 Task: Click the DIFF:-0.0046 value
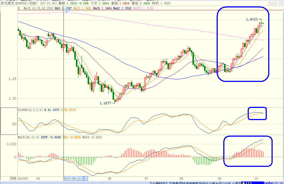click(x=51, y=137)
